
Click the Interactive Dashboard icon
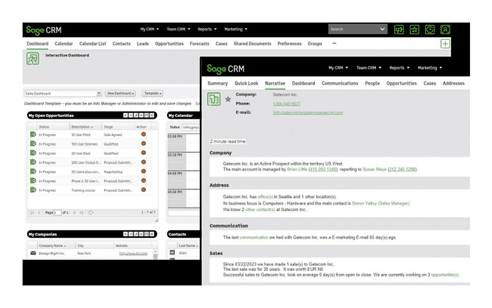point(32,58)
